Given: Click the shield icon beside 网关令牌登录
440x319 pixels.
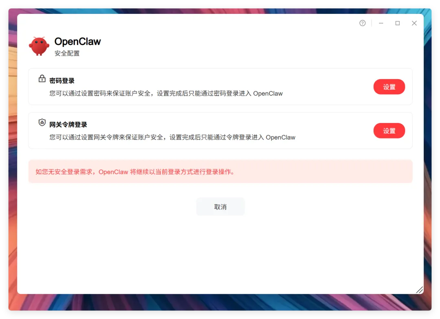Looking at the screenshot, I should pos(42,123).
